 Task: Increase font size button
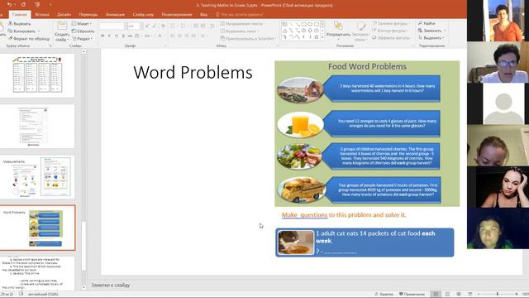[x=147, y=26]
